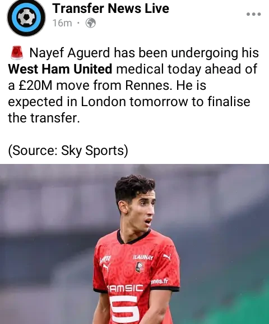Click the red siren emoji
269x324 pixels.
coord(17,52)
